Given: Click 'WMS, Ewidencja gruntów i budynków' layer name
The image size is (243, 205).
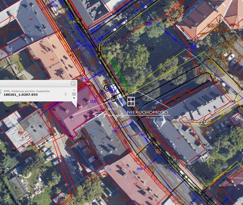Looking at the screenshot, I should coord(27,91).
